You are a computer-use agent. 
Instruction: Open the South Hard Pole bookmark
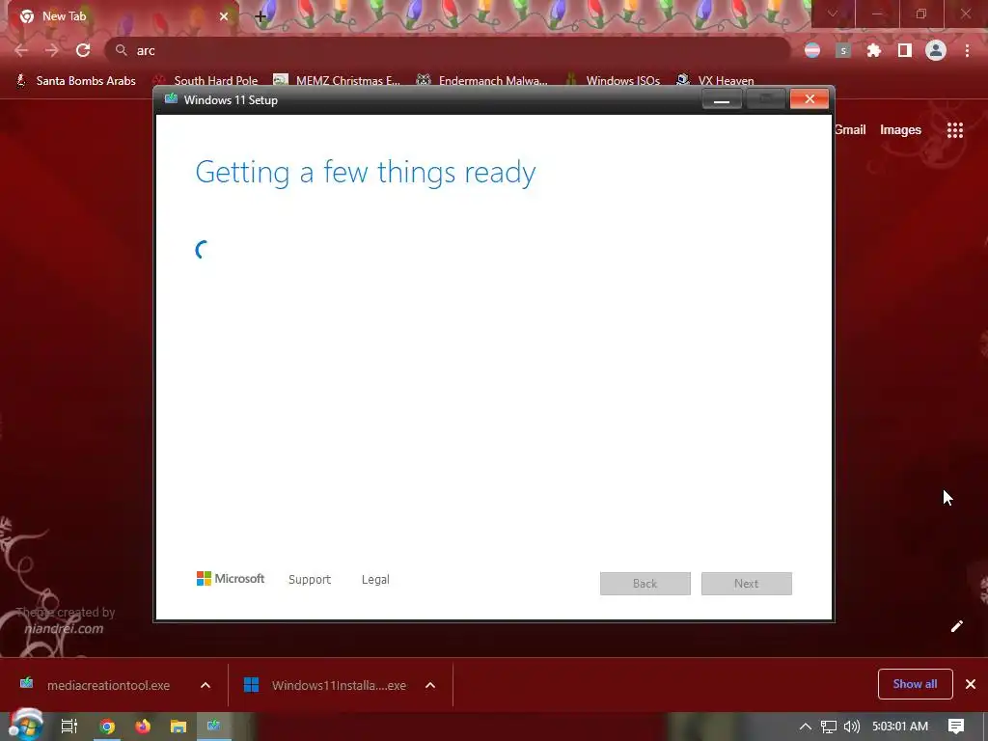click(x=206, y=81)
